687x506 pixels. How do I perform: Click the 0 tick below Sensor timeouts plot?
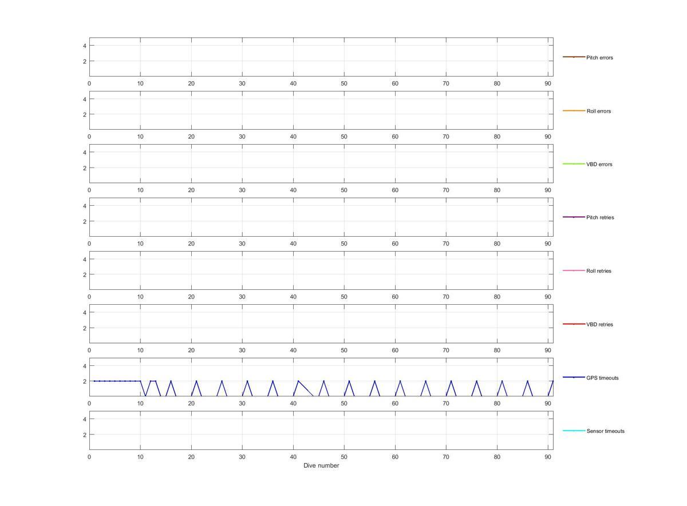pyautogui.click(x=89, y=457)
